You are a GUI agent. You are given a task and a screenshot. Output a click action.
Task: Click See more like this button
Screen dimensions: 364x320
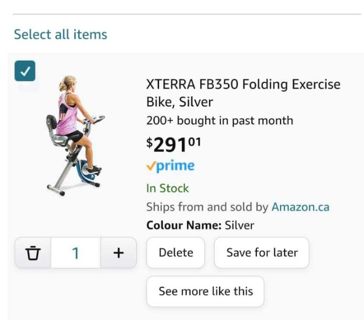tap(205, 291)
